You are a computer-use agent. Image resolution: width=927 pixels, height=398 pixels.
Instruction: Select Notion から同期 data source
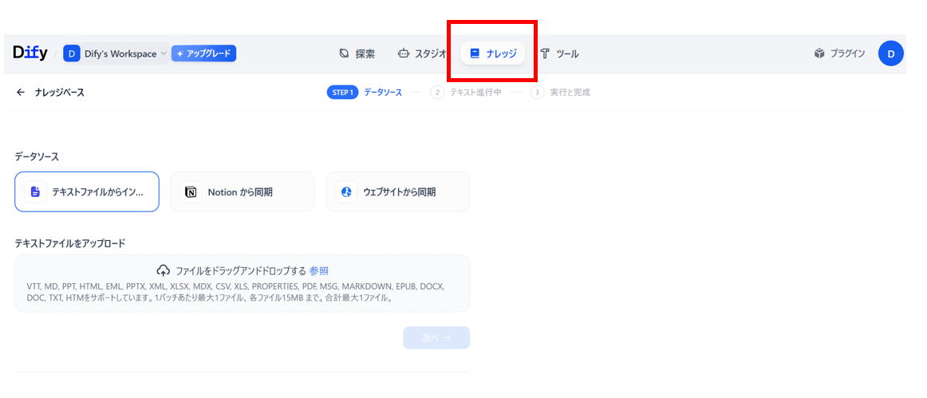coord(243,191)
